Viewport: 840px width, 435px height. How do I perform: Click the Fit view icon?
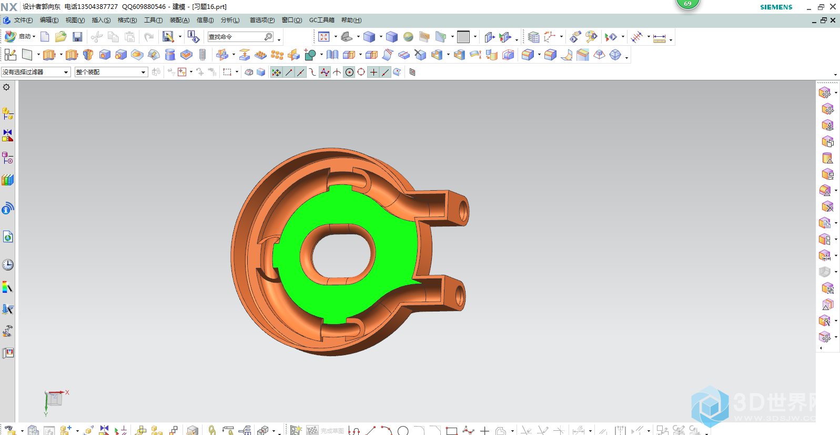tap(324, 37)
